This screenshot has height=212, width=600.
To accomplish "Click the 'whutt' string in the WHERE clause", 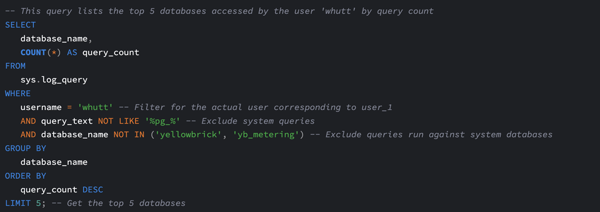I will [95, 107].
